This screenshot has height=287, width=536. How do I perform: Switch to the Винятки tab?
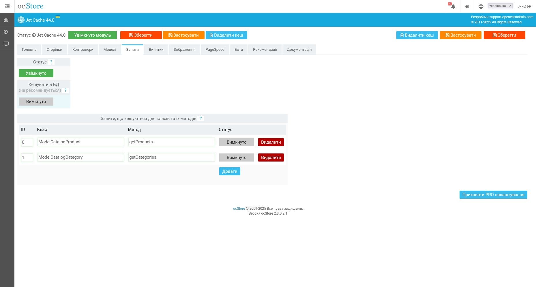(156, 50)
